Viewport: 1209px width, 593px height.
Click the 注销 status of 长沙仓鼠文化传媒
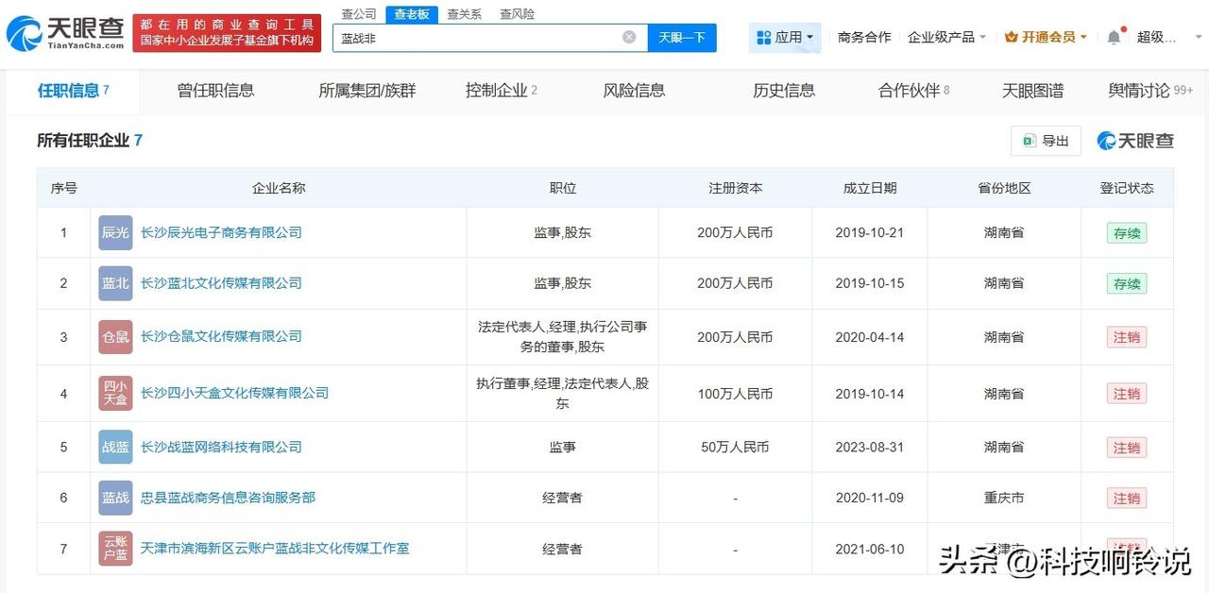(1127, 337)
